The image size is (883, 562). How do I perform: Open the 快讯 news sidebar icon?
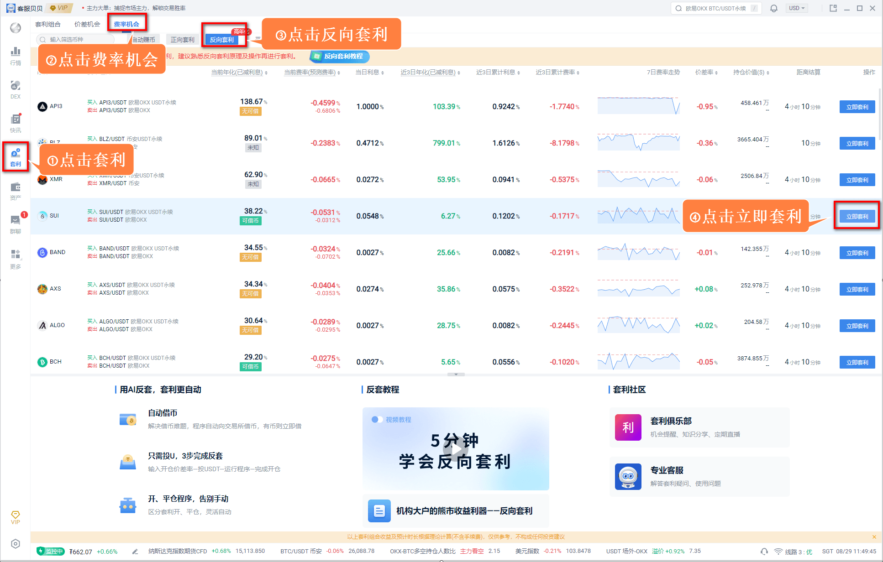pos(16,123)
